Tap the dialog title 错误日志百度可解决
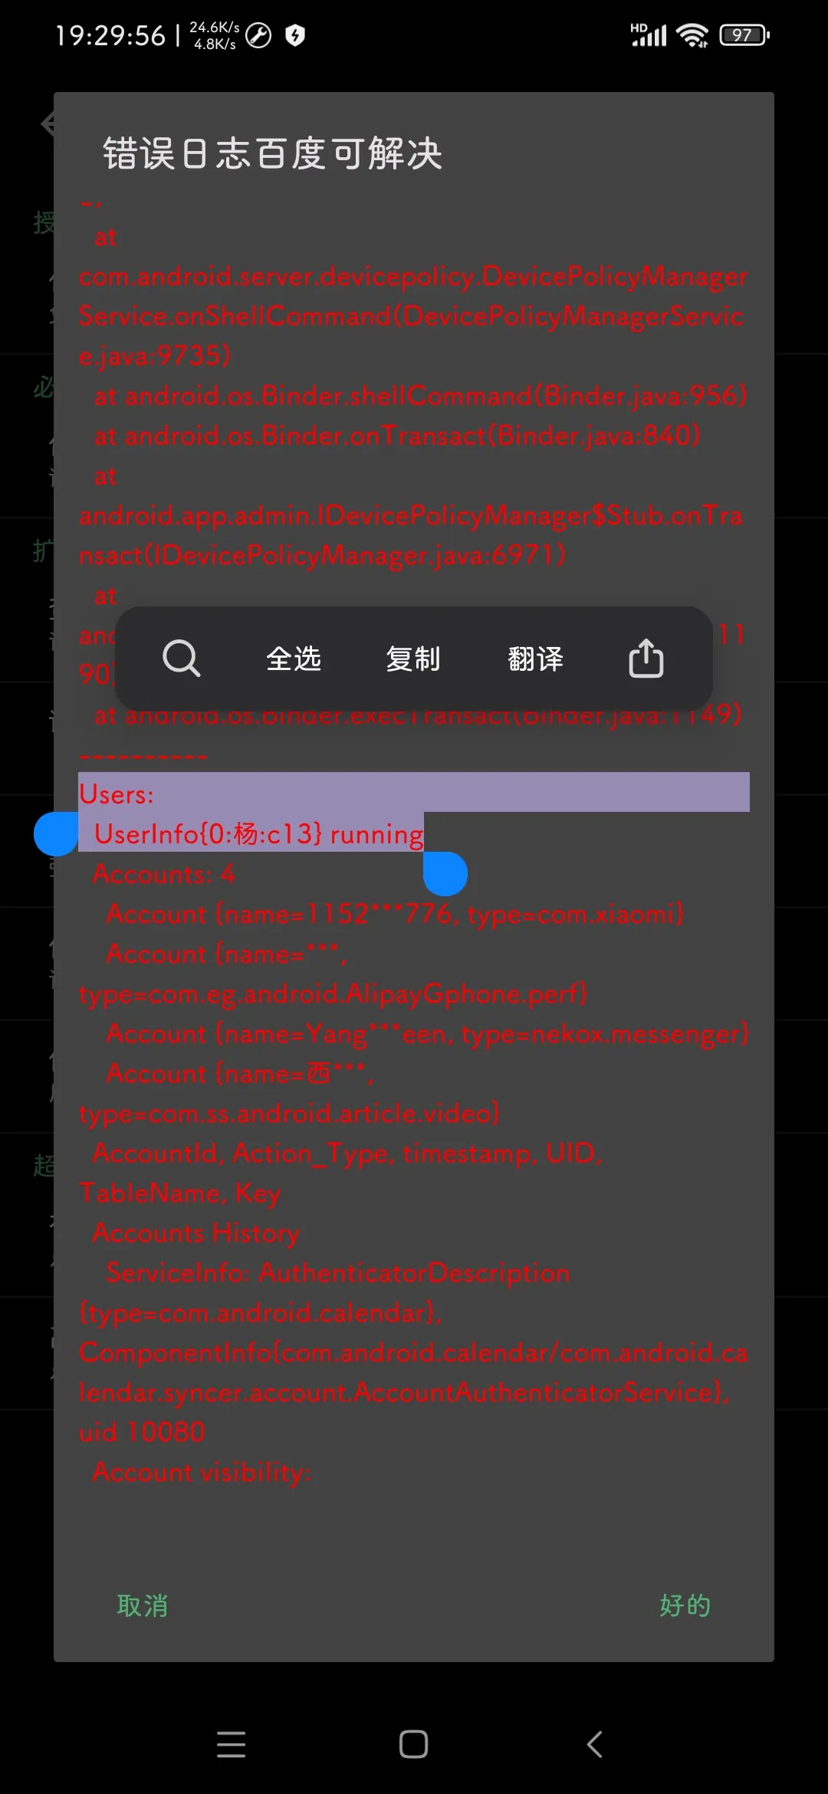Viewport: 828px width, 1794px height. pyautogui.click(x=273, y=153)
